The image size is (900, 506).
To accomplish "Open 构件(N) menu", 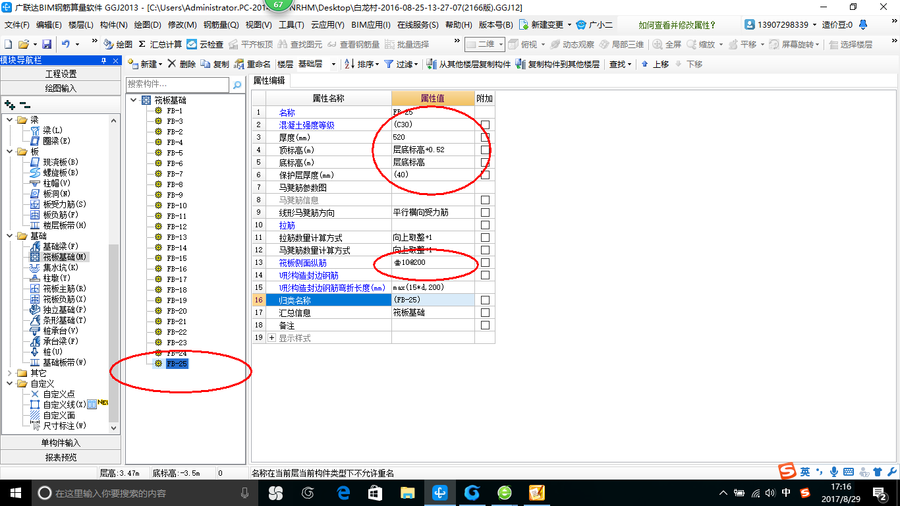I will [x=114, y=25].
